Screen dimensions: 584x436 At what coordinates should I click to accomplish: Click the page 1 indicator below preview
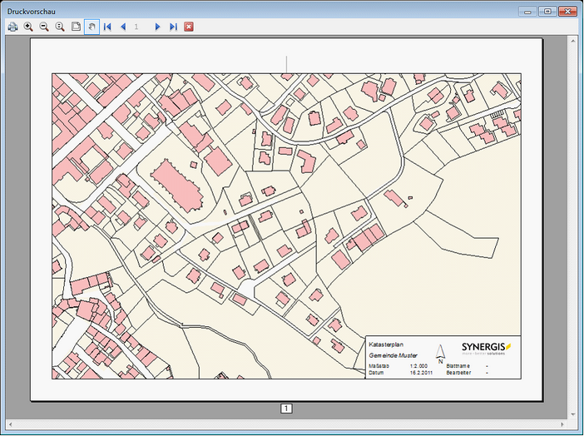pyautogui.click(x=286, y=409)
